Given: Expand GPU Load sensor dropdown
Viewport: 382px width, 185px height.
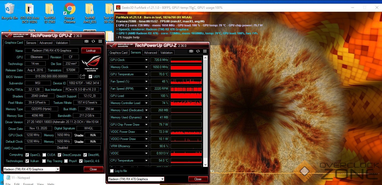Looking at the screenshot, I should 146,96.
